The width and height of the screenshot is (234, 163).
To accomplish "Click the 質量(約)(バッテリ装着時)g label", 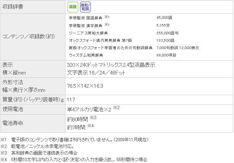I will [33, 100].
